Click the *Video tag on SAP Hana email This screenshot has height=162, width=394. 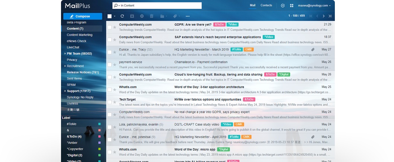pos(269,37)
